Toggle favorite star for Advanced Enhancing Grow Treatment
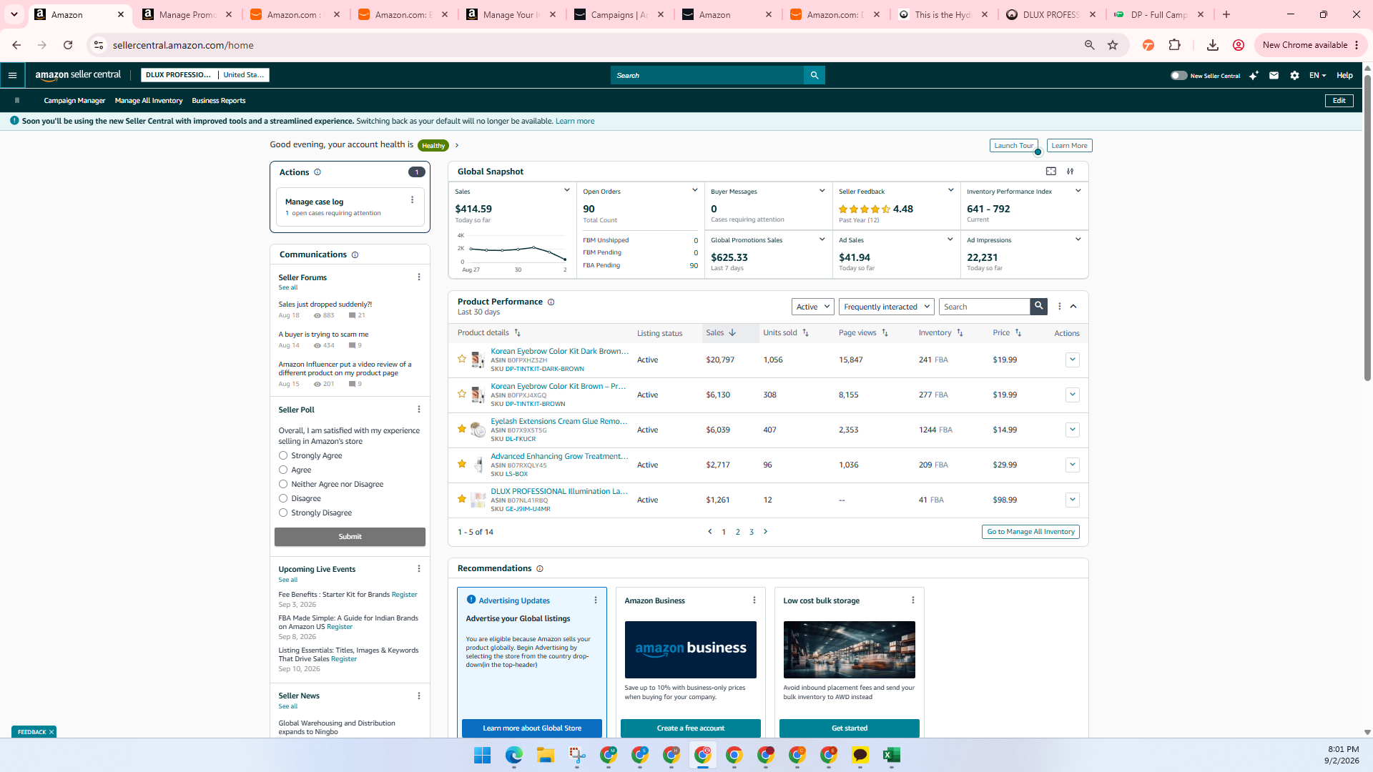 [462, 464]
